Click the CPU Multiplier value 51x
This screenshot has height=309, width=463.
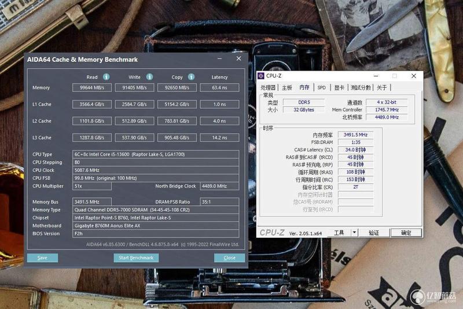click(x=92, y=186)
